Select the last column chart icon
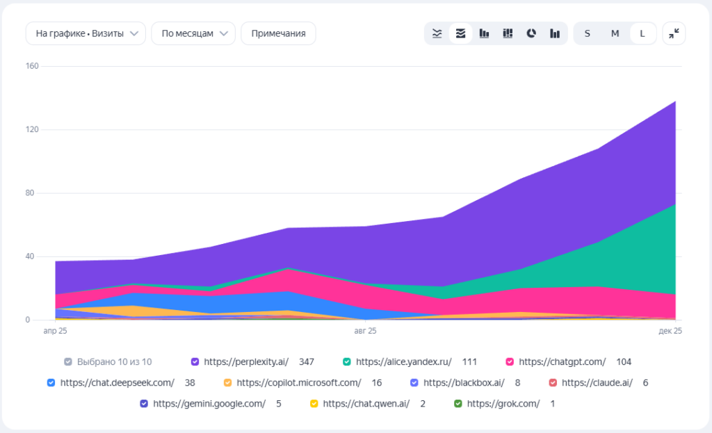This screenshot has width=712, height=433. [555, 33]
